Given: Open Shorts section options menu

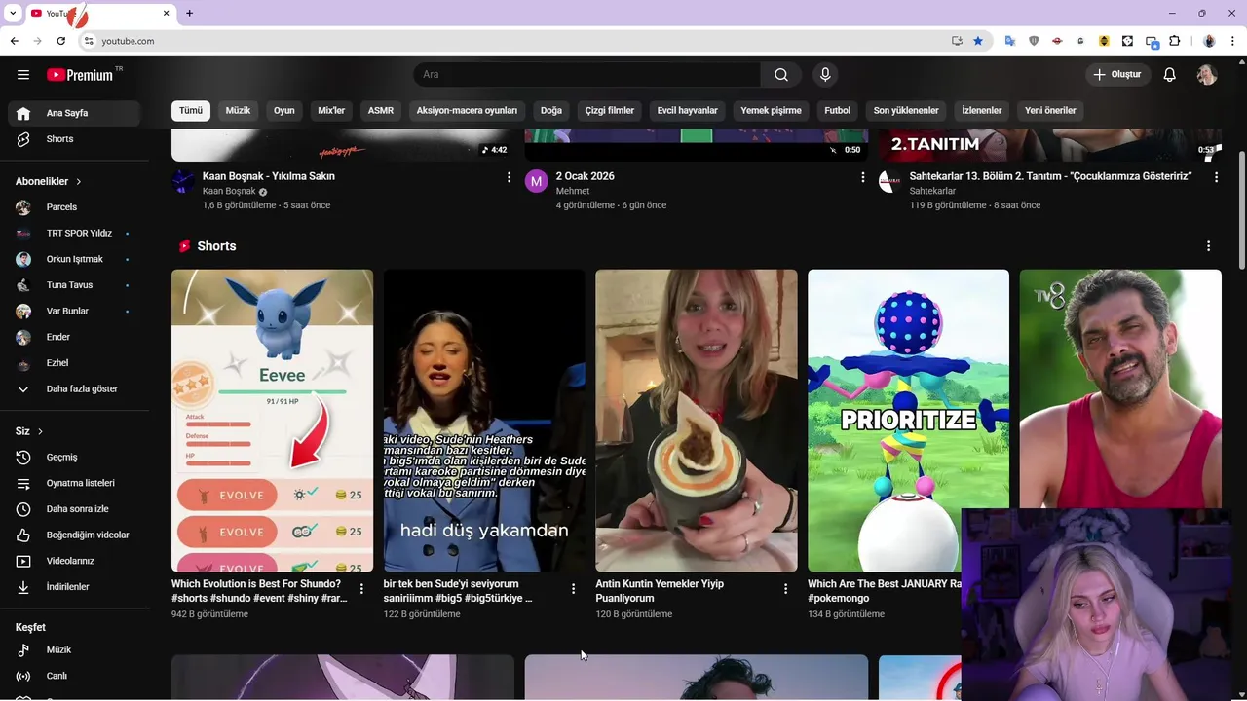Looking at the screenshot, I should click(x=1208, y=246).
